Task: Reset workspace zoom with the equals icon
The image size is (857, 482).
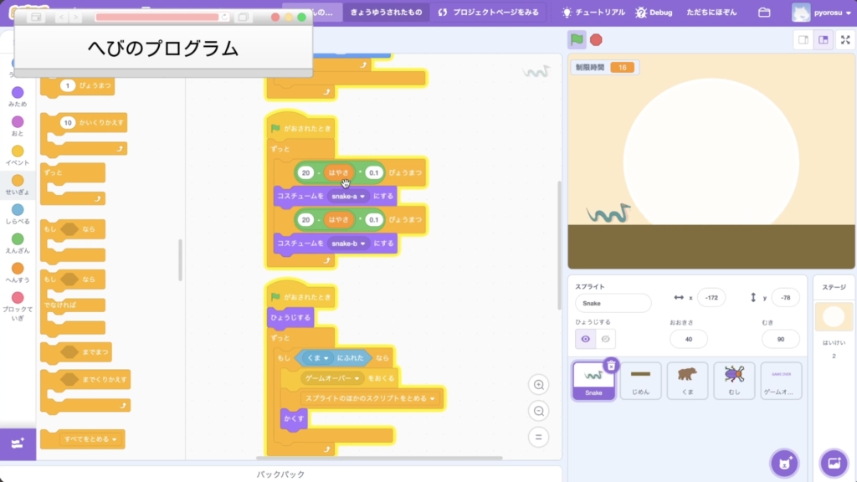Action: click(540, 437)
